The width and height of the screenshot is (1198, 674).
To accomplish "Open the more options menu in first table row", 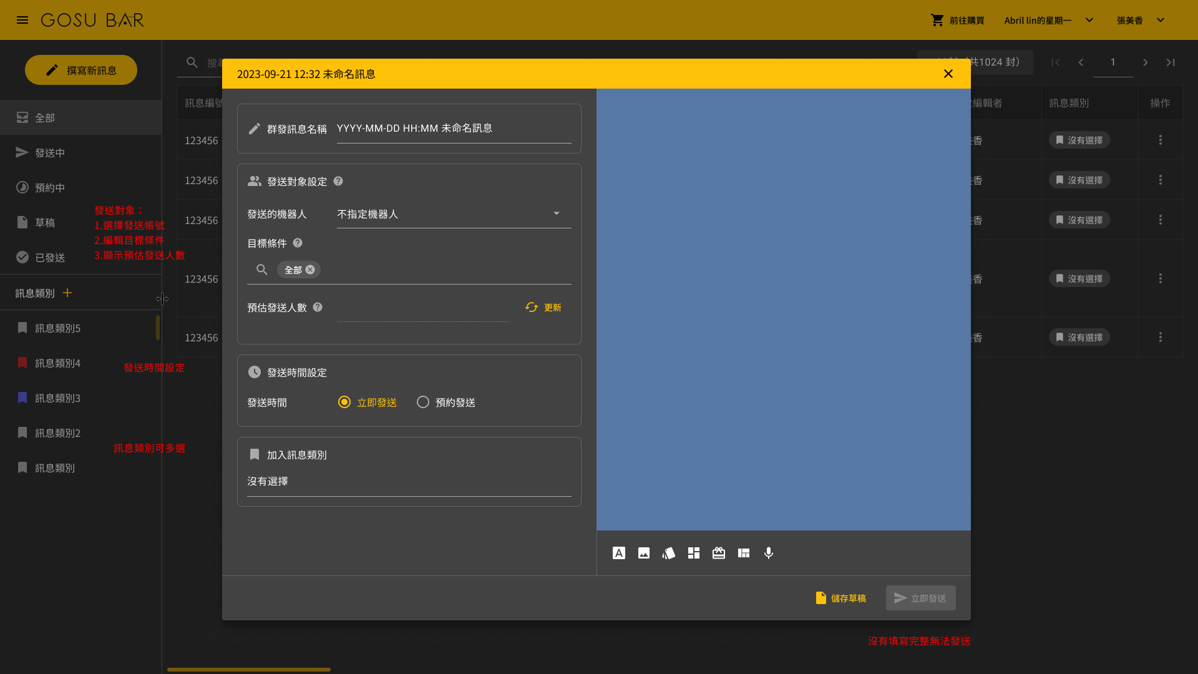I will 1161,140.
